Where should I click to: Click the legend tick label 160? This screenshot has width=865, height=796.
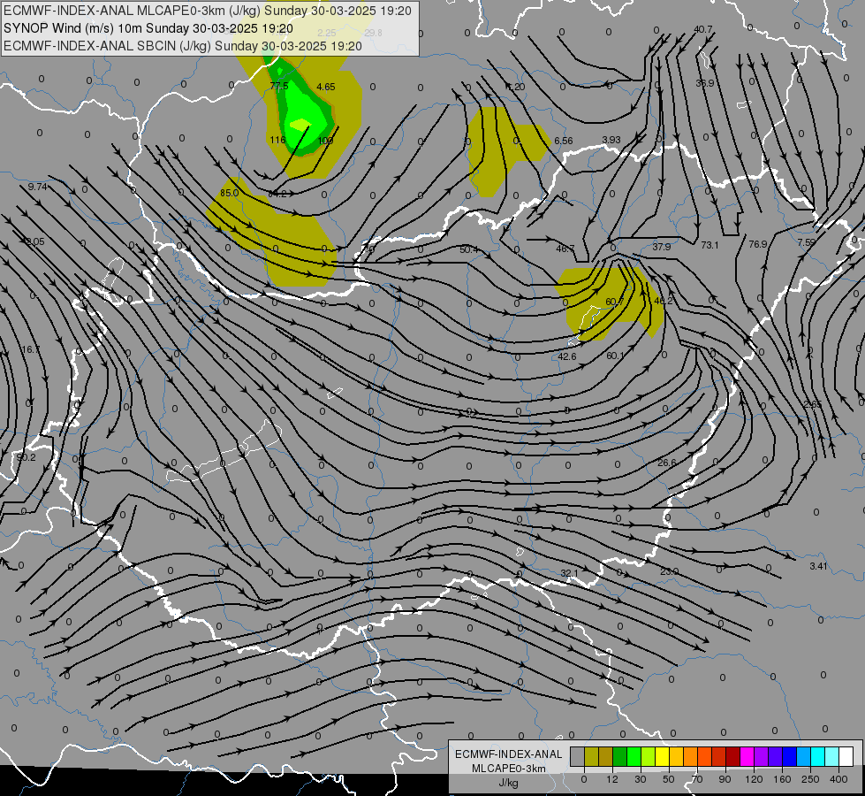[782, 779]
